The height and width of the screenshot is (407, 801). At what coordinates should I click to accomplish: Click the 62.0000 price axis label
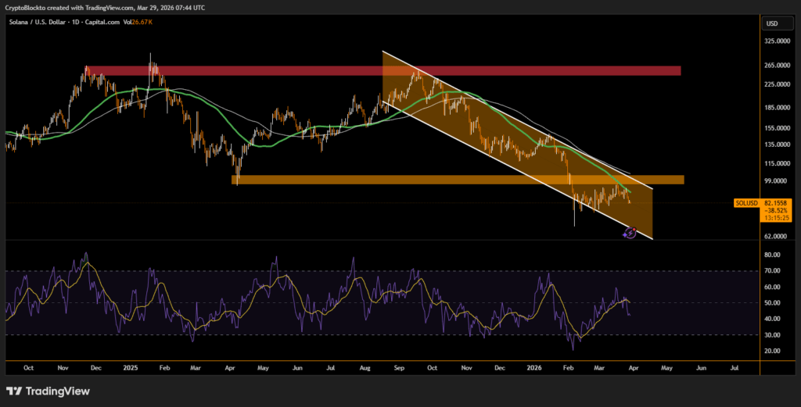[x=777, y=236]
